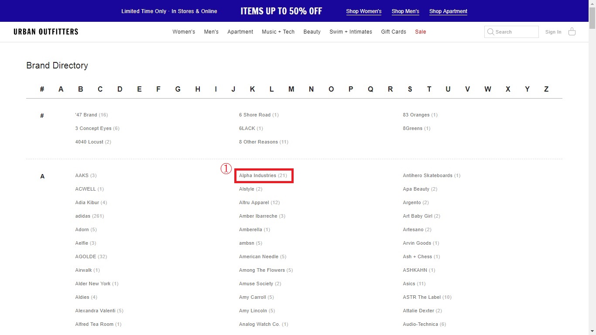Jump to letter Z in brand index
Screen dimensions: 596x335
[x=546, y=89]
